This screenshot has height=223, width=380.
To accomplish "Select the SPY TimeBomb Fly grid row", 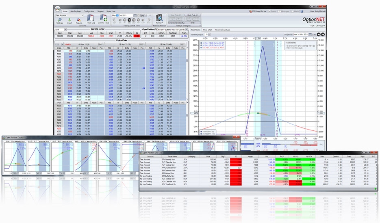I will tap(258, 184).
